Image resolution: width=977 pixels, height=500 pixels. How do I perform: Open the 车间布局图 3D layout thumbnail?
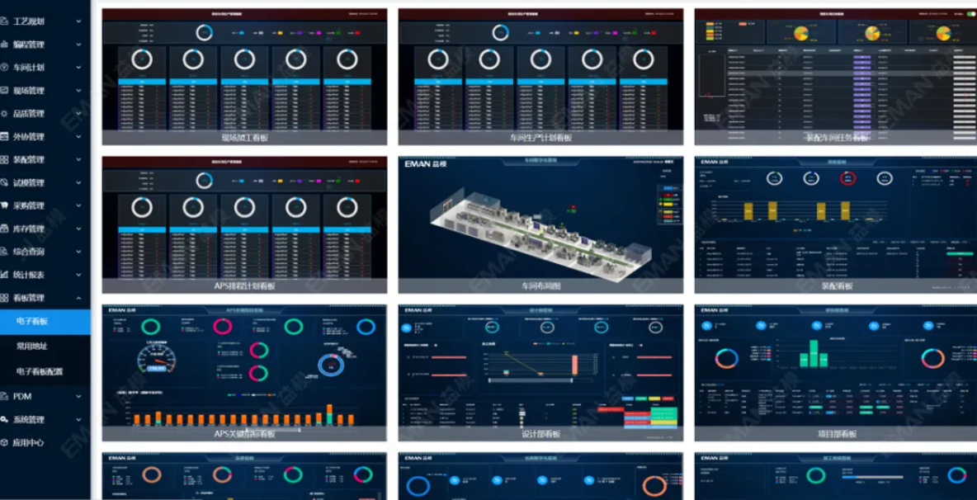click(540, 224)
